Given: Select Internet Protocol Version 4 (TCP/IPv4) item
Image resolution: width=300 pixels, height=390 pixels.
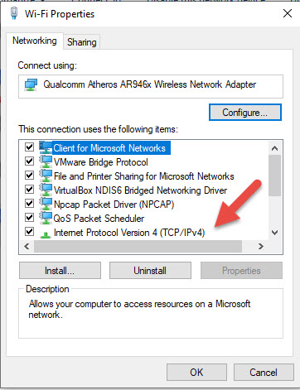Looking at the screenshot, I should click(x=129, y=233).
